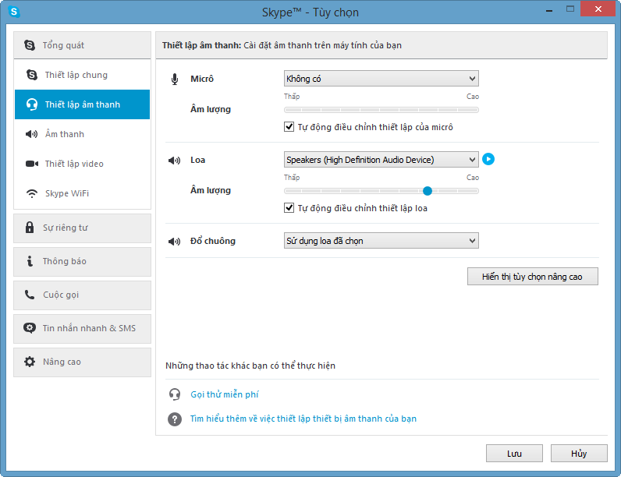
Task: Click the padlock icon for Sự riêng tư
Action: click(x=30, y=228)
